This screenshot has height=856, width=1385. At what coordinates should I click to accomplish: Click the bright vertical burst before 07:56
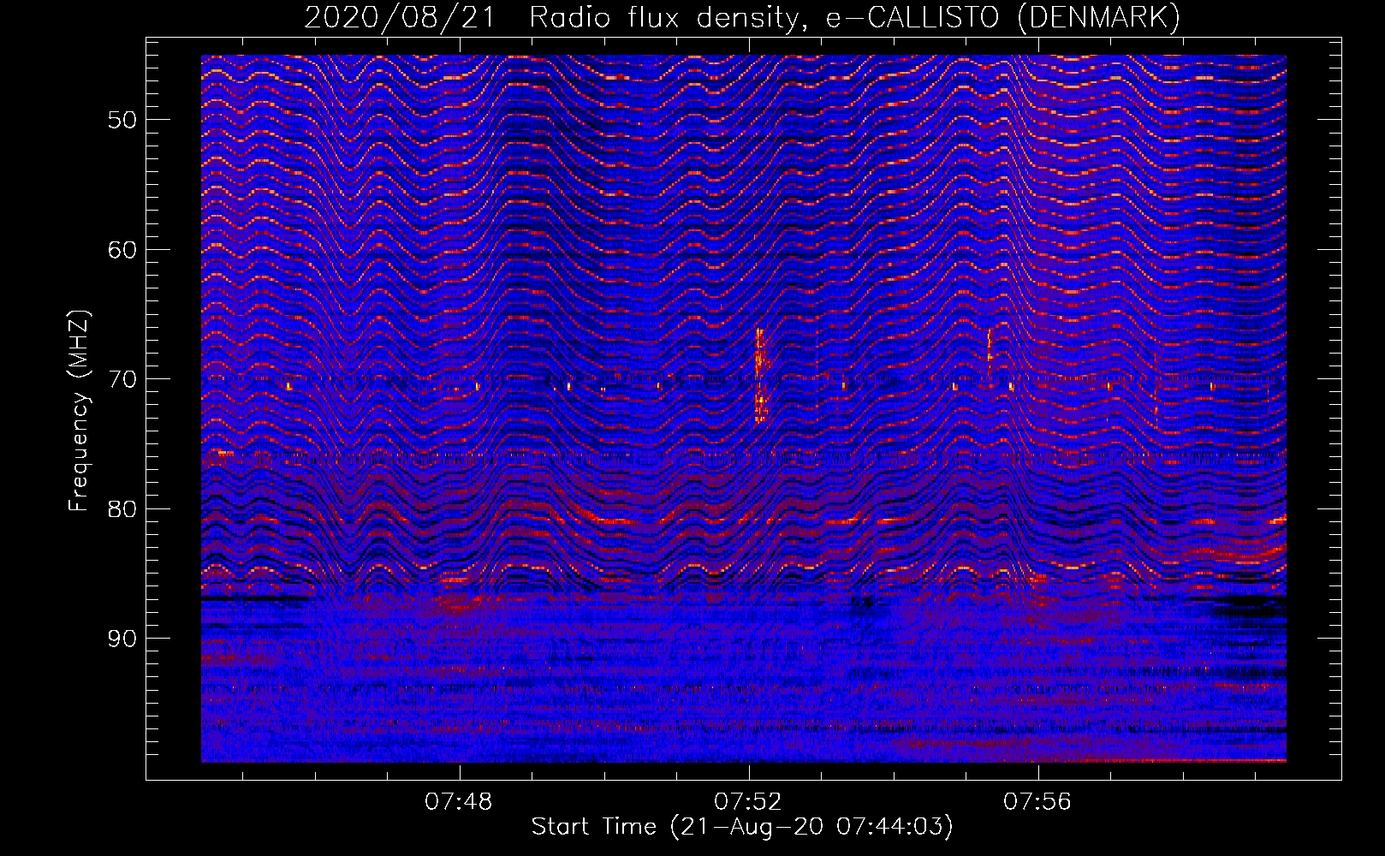click(990, 354)
